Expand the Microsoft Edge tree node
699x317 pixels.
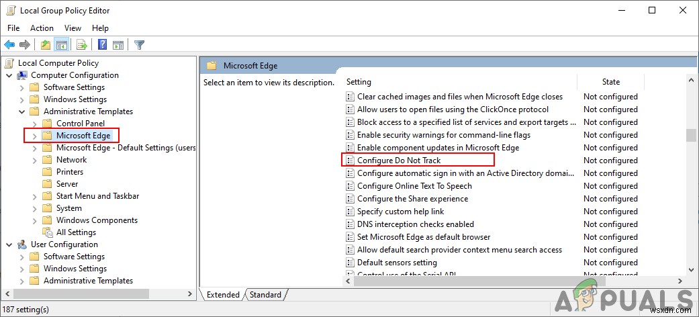35,136
